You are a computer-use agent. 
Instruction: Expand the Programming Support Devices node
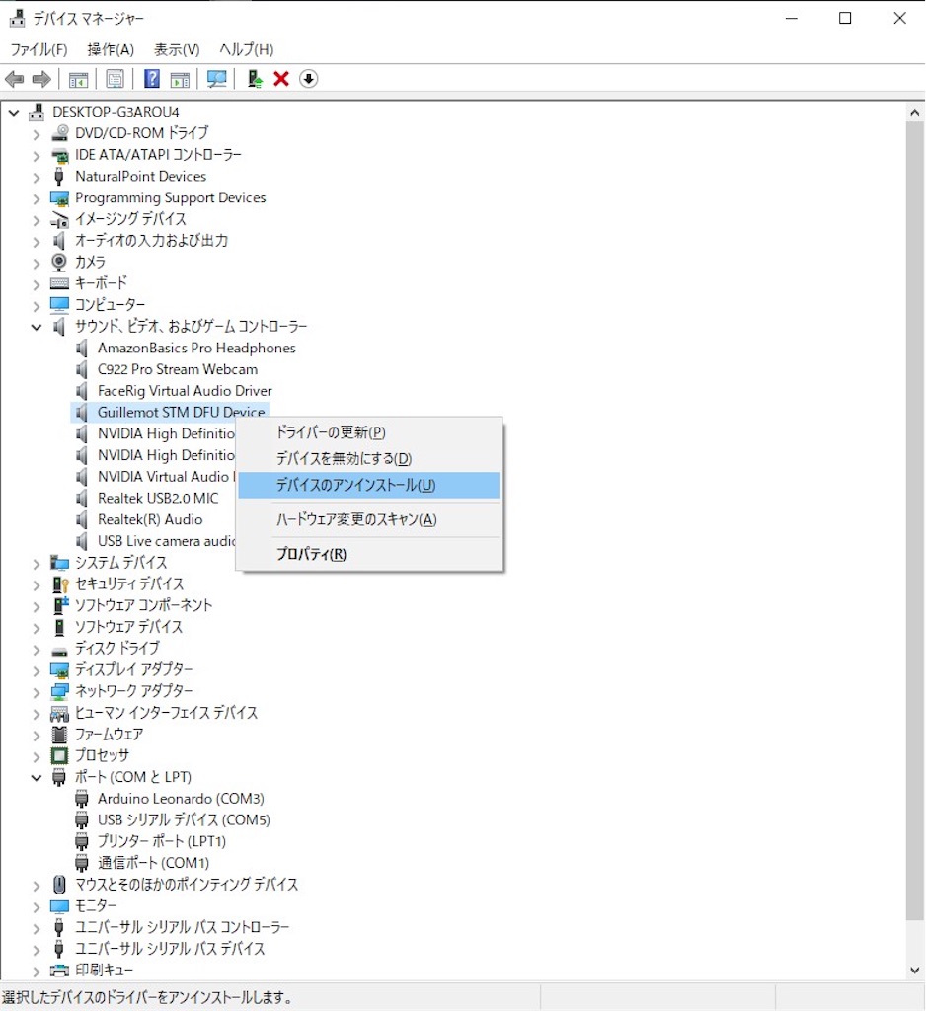click(37, 198)
